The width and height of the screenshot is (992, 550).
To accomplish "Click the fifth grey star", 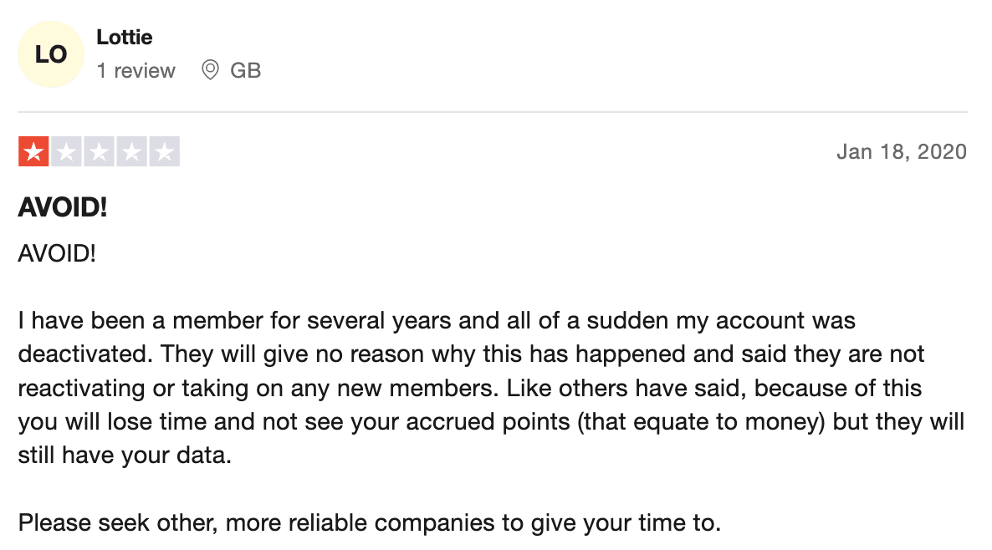I will pos(165,152).
